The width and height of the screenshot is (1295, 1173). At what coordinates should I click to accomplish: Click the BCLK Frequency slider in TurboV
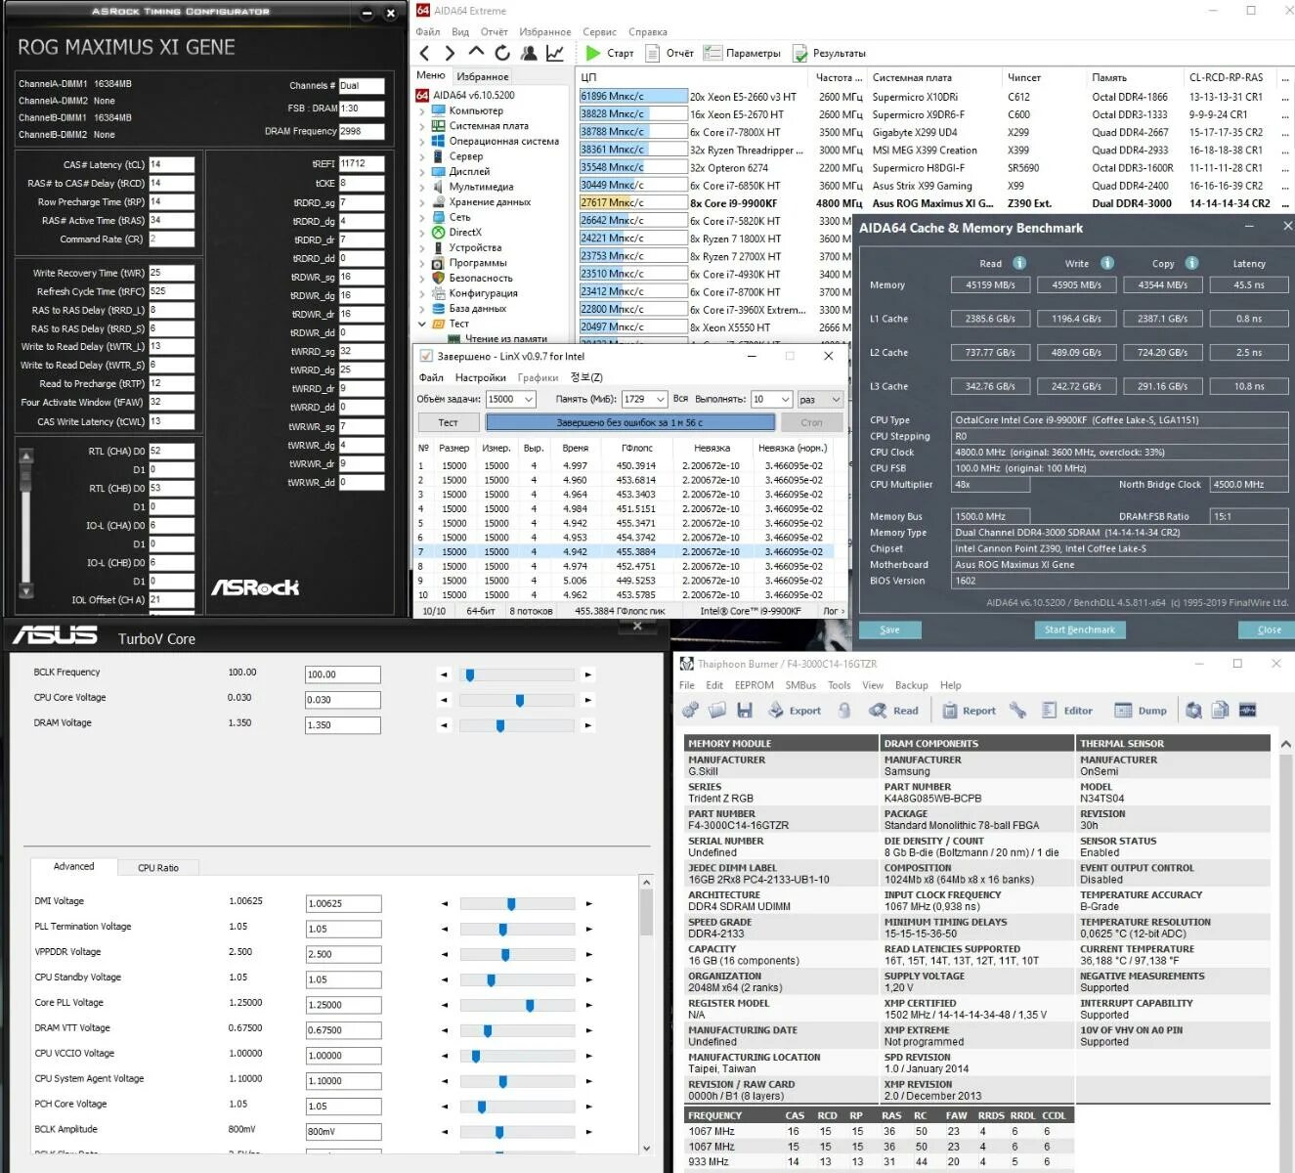pos(516,674)
